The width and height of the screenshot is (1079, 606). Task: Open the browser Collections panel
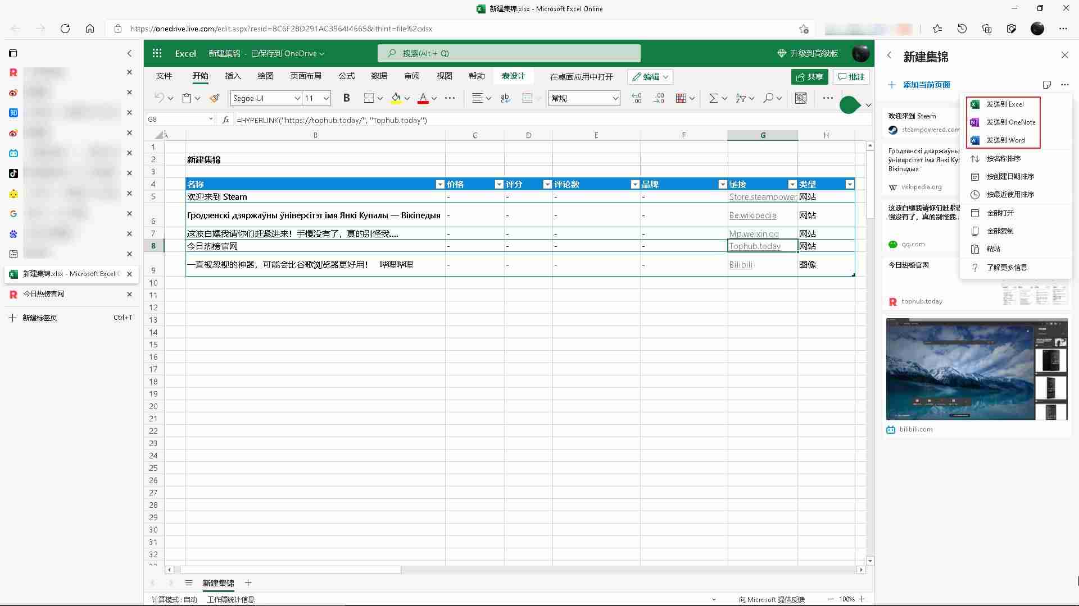(987, 29)
